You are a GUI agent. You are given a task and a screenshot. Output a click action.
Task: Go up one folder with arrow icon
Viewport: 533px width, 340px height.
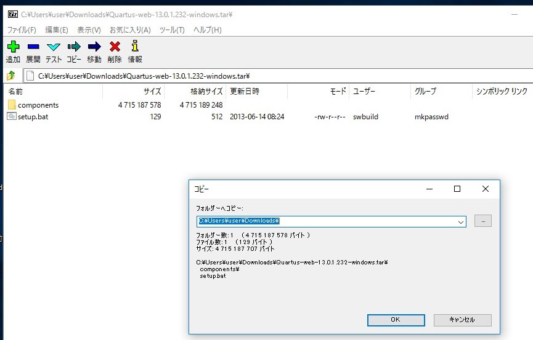tap(11, 76)
